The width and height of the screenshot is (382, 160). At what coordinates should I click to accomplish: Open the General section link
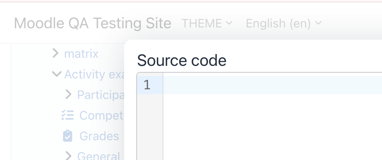[x=99, y=156]
